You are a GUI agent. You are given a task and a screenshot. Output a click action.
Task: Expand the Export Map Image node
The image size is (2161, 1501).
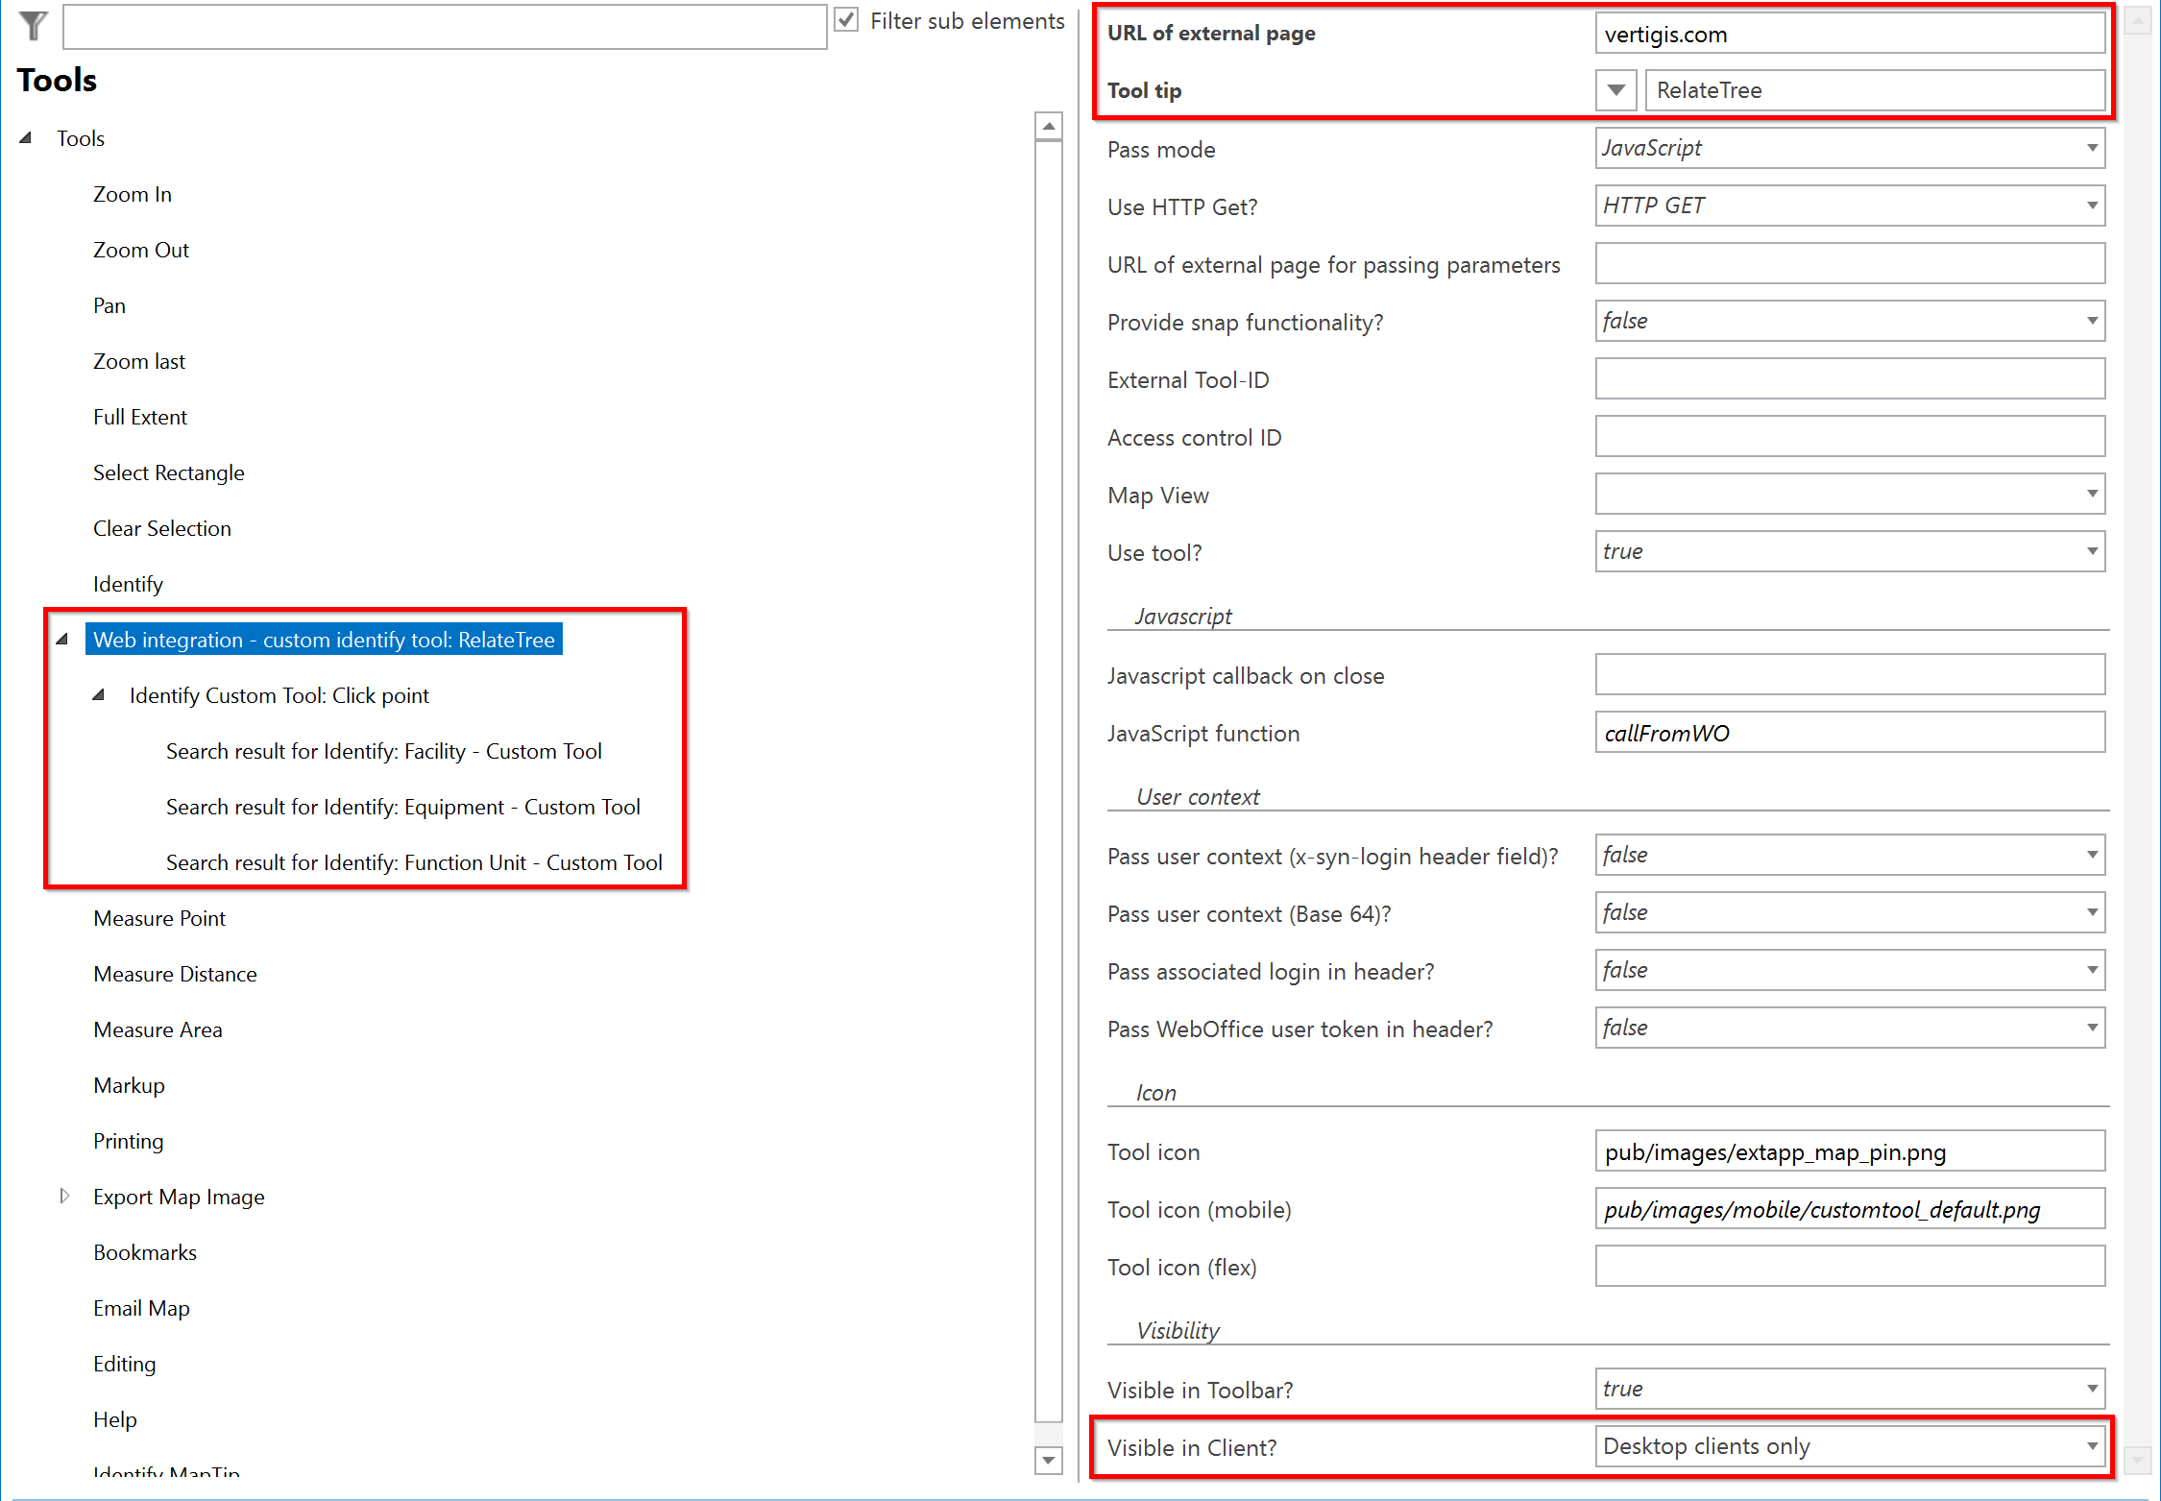[65, 1196]
